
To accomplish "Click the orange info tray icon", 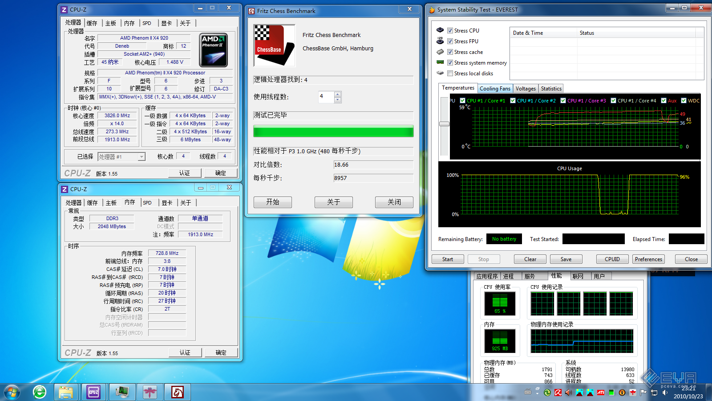I will tap(622, 393).
